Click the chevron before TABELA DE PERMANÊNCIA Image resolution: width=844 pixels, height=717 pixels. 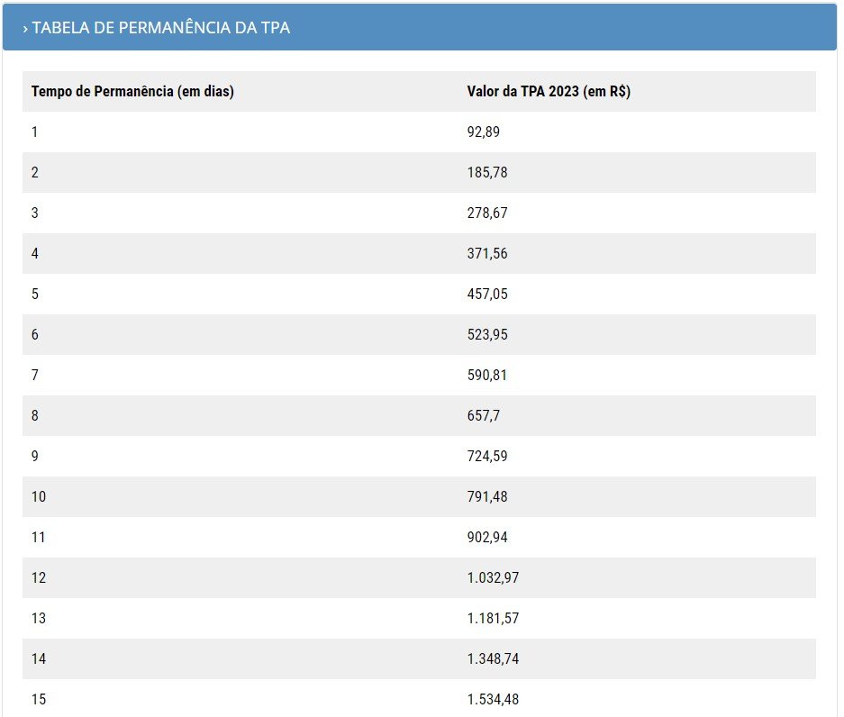coord(25,29)
